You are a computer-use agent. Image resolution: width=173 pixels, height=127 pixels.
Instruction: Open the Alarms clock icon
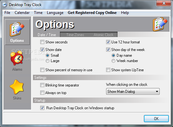pyautogui.click(x=17, y=58)
